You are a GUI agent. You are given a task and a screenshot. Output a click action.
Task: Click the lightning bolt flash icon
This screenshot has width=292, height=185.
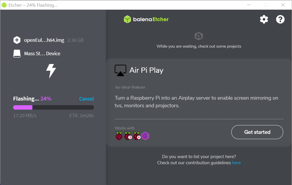[x=51, y=71]
